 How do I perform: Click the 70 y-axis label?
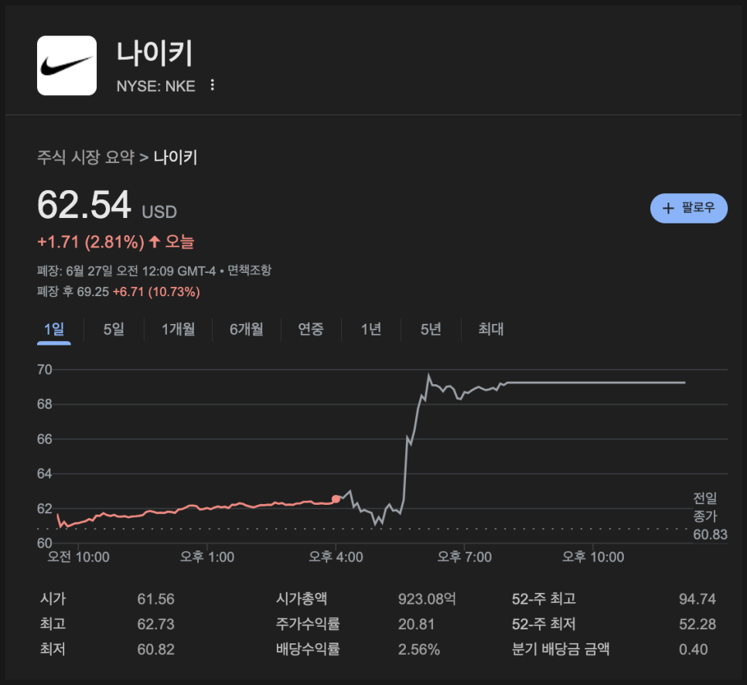coord(45,370)
